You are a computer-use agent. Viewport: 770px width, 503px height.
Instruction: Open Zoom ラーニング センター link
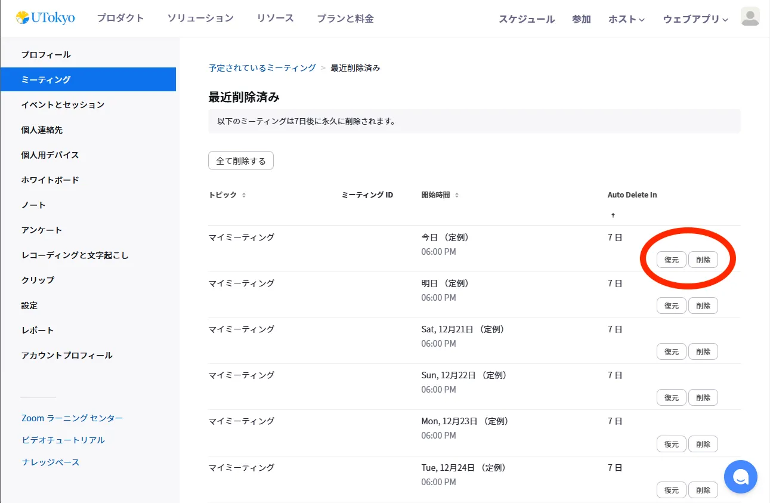(x=72, y=418)
